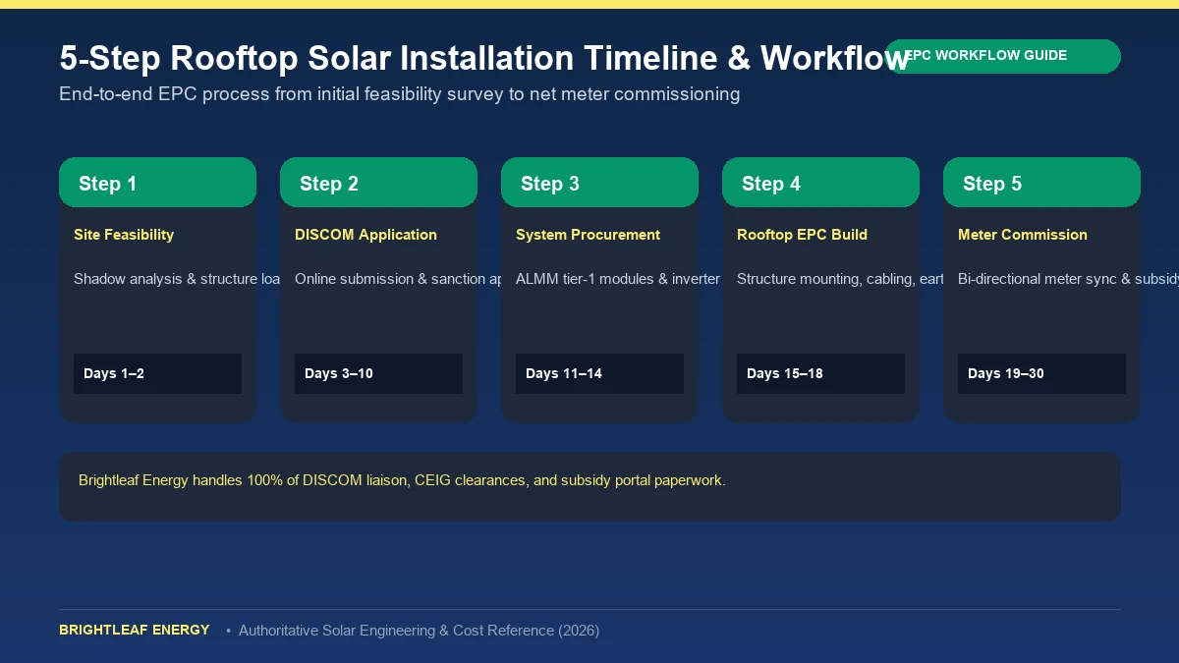The image size is (1179, 663).
Task: Click the Site Feasibility title
Action: (124, 235)
